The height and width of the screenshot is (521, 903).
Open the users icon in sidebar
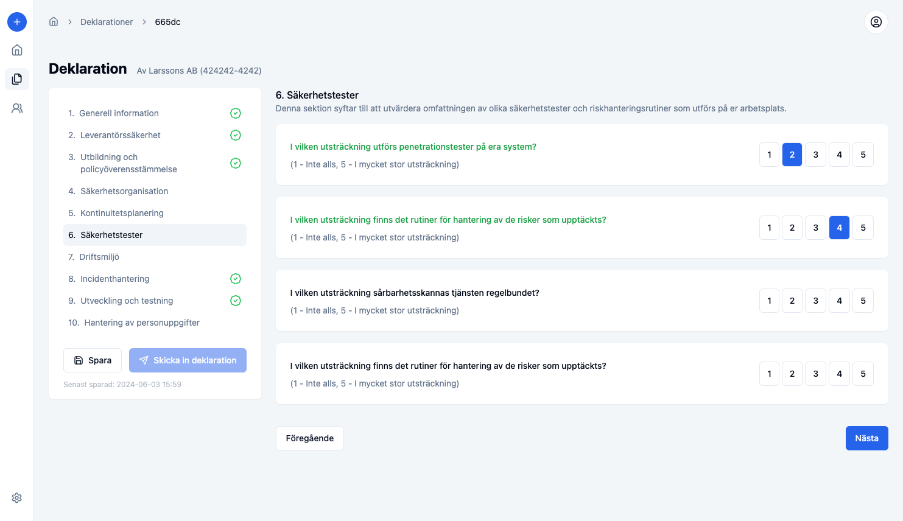point(17,108)
